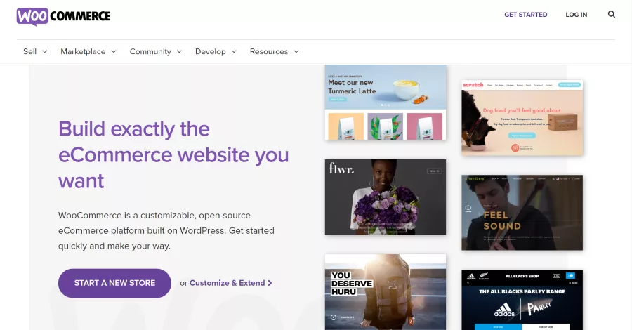Click the LOG IN link
This screenshot has width=632, height=330.
point(576,15)
